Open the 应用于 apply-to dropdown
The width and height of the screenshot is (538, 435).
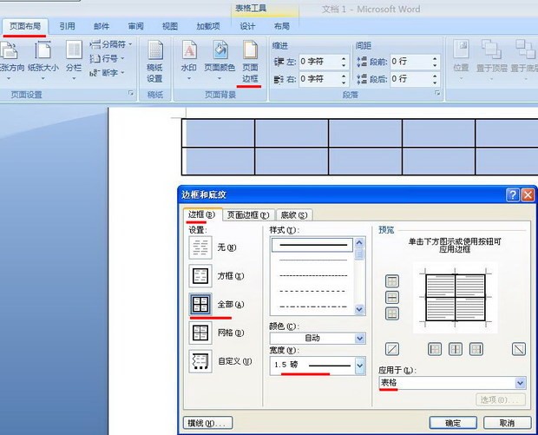520,383
